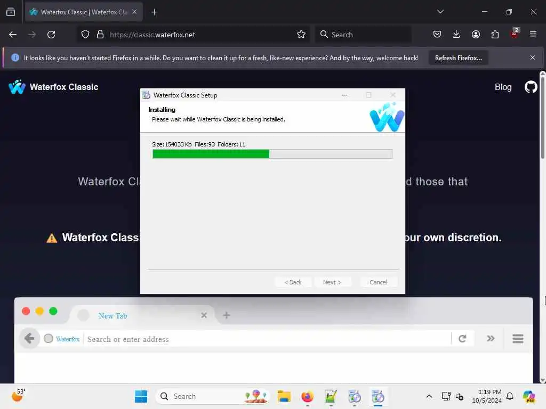This screenshot has height=409, width=546.
Task: Click the browser forward arrow
Action: pos(31,35)
